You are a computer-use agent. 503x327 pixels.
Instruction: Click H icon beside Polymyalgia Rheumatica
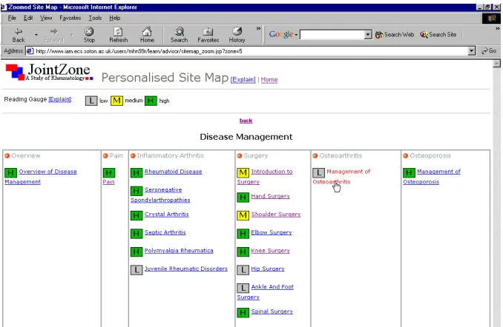coord(137,252)
